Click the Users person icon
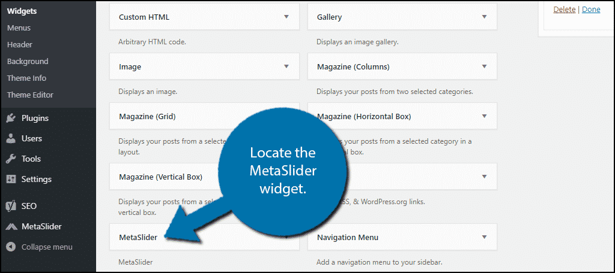 pos(11,138)
